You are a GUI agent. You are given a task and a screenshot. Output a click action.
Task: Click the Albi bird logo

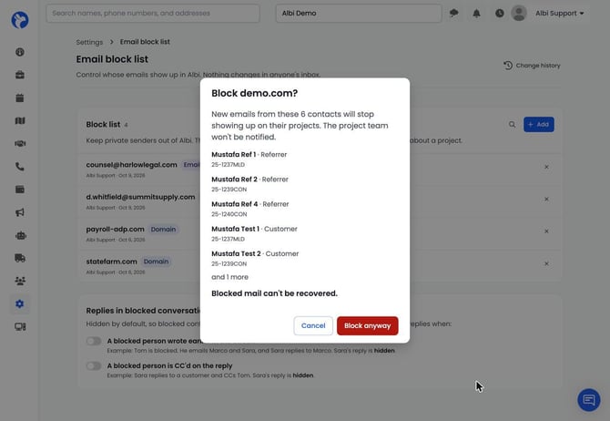(x=20, y=20)
